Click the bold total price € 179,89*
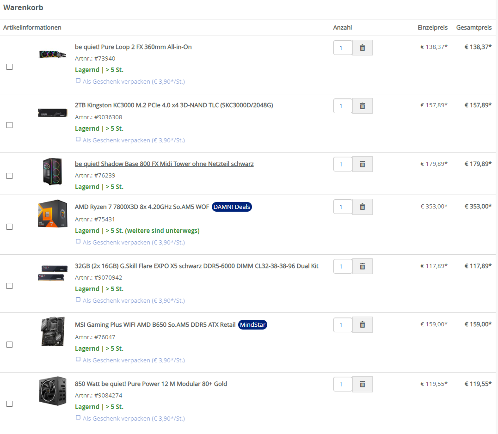The width and height of the screenshot is (498, 434). pos(478,164)
